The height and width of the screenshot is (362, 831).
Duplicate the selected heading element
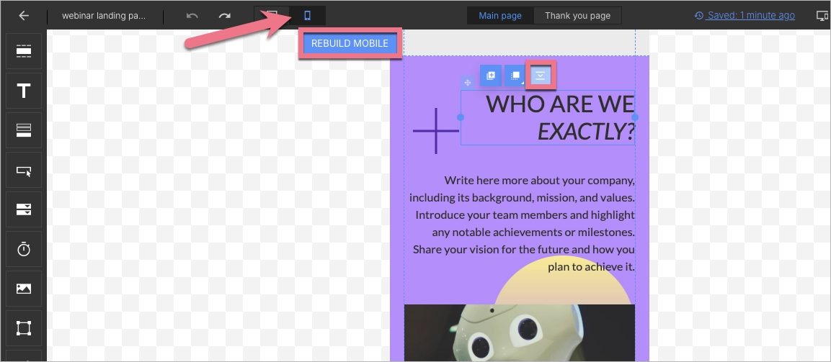[491, 76]
